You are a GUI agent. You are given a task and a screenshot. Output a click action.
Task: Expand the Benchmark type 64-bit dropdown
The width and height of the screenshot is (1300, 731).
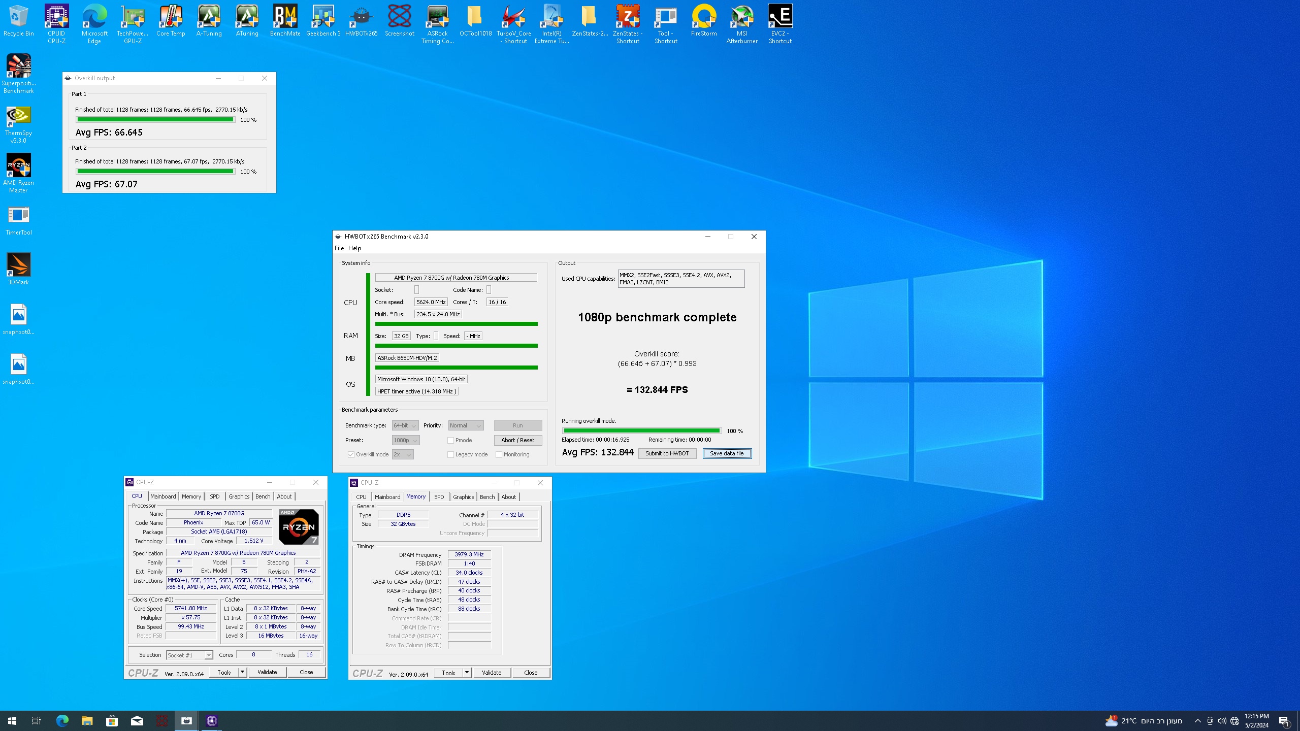(x=405, y=425)
